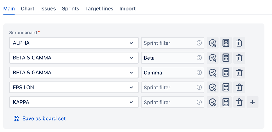
Task: Delete the ALPHA board row
Action: pos(239,43)
